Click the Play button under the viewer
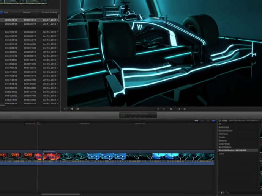262x196 pixels. coord(171,109)
